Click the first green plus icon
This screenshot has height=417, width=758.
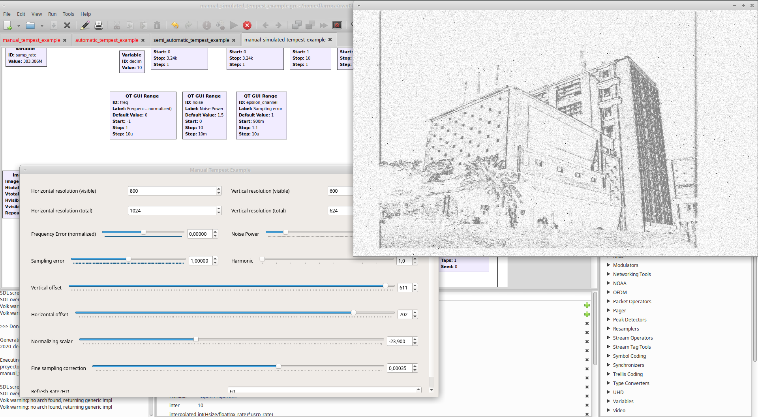click(x=587, y=305)
